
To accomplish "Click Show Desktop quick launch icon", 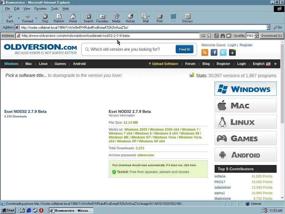I will [x=22, y=211].
